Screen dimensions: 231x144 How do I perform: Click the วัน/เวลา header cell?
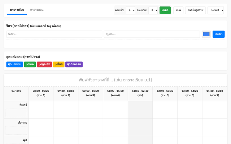point(16,94)
